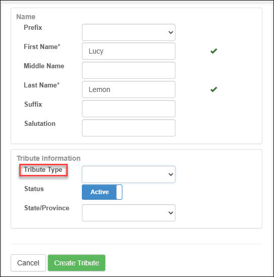Open the State/Province dropdown
274x277 pixels.
coord(128,213)
